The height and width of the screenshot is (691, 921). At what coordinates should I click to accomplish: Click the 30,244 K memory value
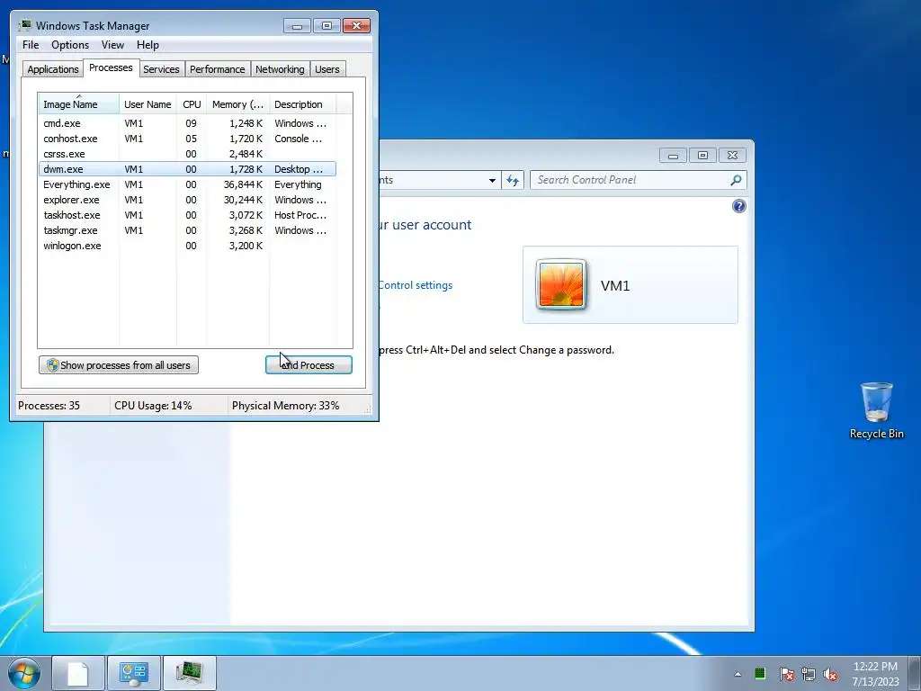(x=243, y=200)
